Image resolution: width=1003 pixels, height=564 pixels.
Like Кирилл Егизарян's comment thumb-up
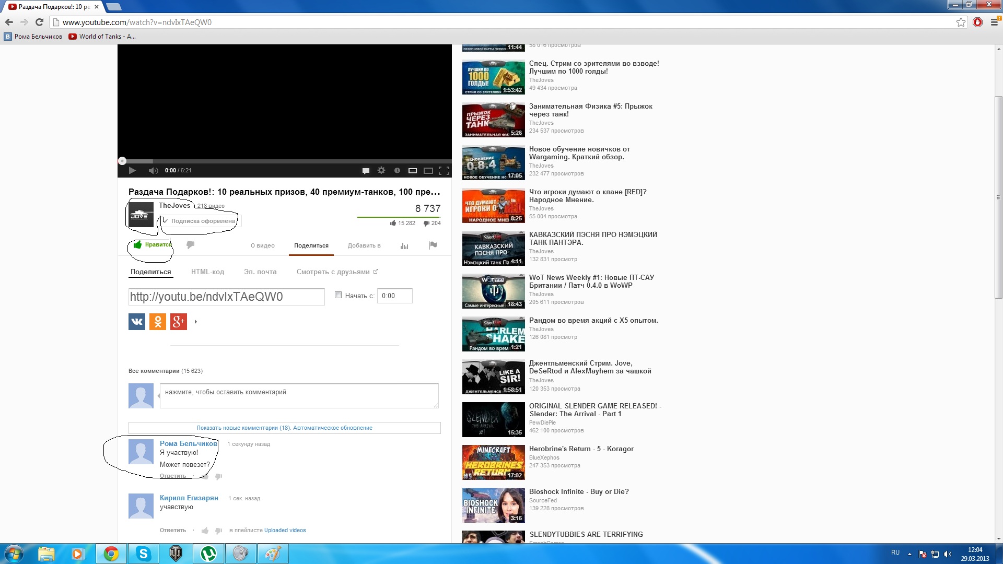(x=205, y=531)
